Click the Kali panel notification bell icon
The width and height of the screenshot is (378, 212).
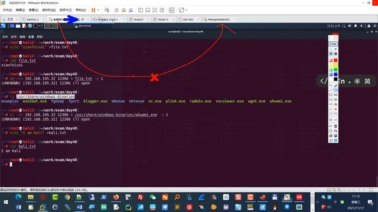pos(356,26)
